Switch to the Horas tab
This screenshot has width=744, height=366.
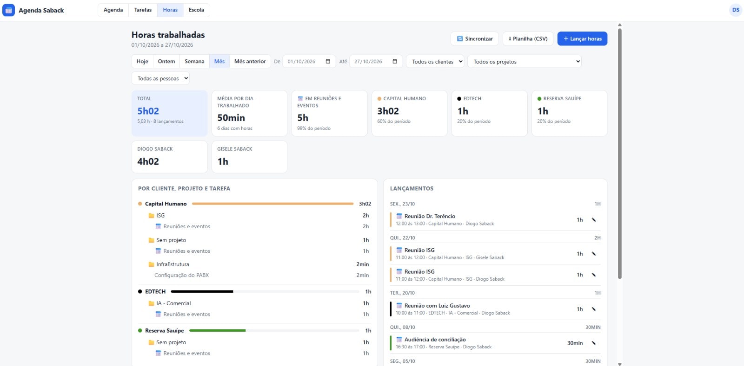coord(170,10)
